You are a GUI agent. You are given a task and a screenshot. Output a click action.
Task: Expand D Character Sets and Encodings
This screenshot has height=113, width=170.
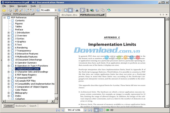point(8,72)
